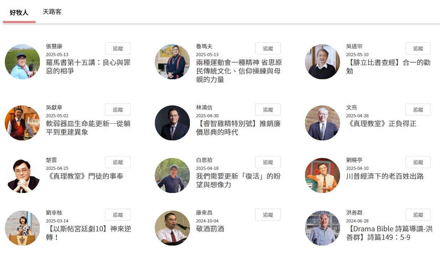Switch to the 天路客 tab
This screenshot has height=258, width=440.
tap(52, 12)
